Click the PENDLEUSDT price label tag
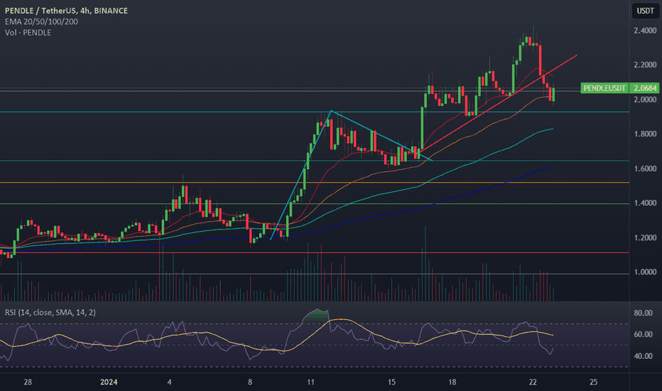Viewport: 662px width, 391px height. 604,88
